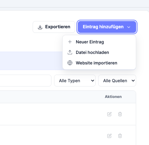Click the globe icon for website import
The image size is (149, 145).
70,63
